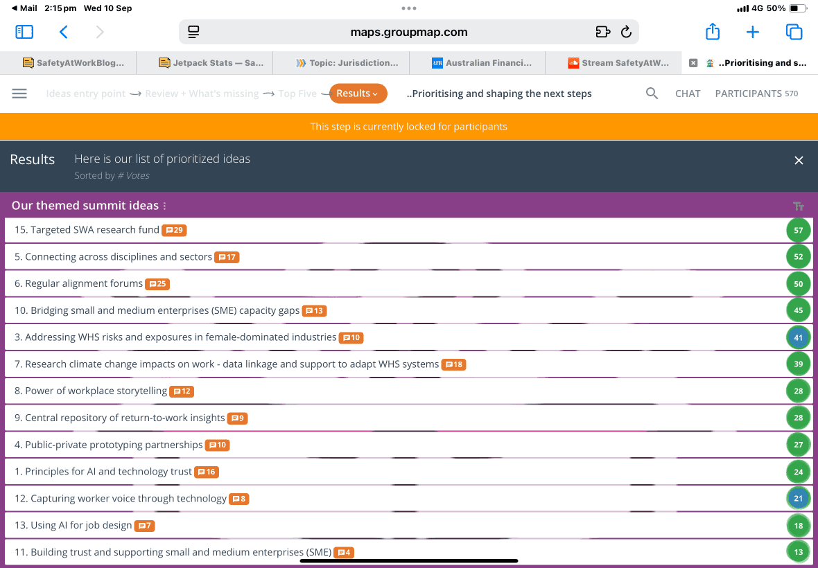Close the Results description banner
Viewport: 818px width, 568px height.
point(799,161)
